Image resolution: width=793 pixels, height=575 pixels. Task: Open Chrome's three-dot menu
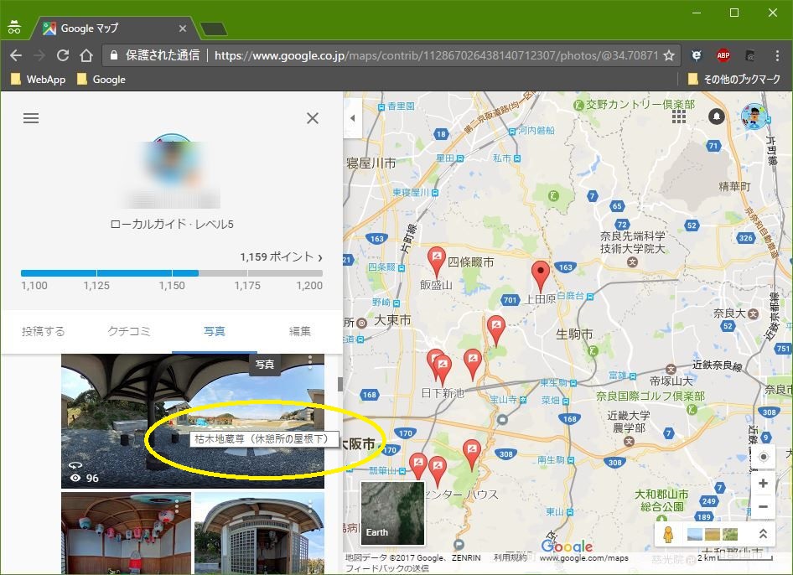[x=777, y=55]
